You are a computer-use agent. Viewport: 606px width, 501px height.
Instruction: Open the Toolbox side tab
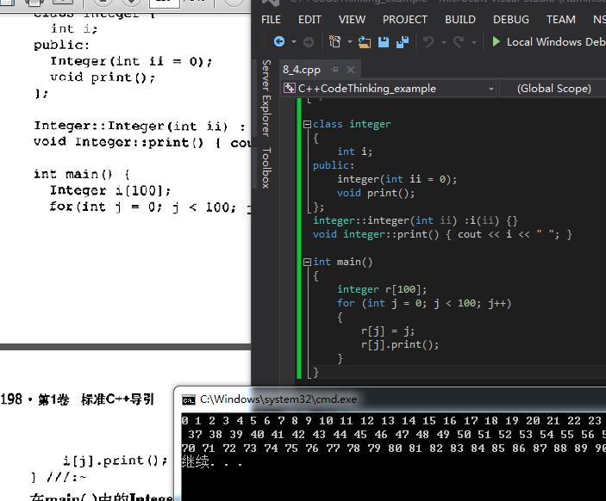tap(266, 168)
